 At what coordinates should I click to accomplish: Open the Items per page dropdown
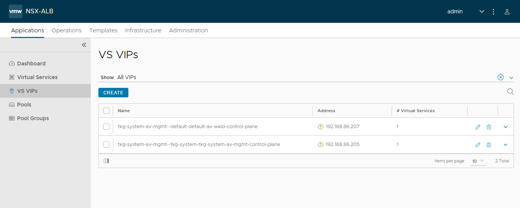click(x=478, y=161)
